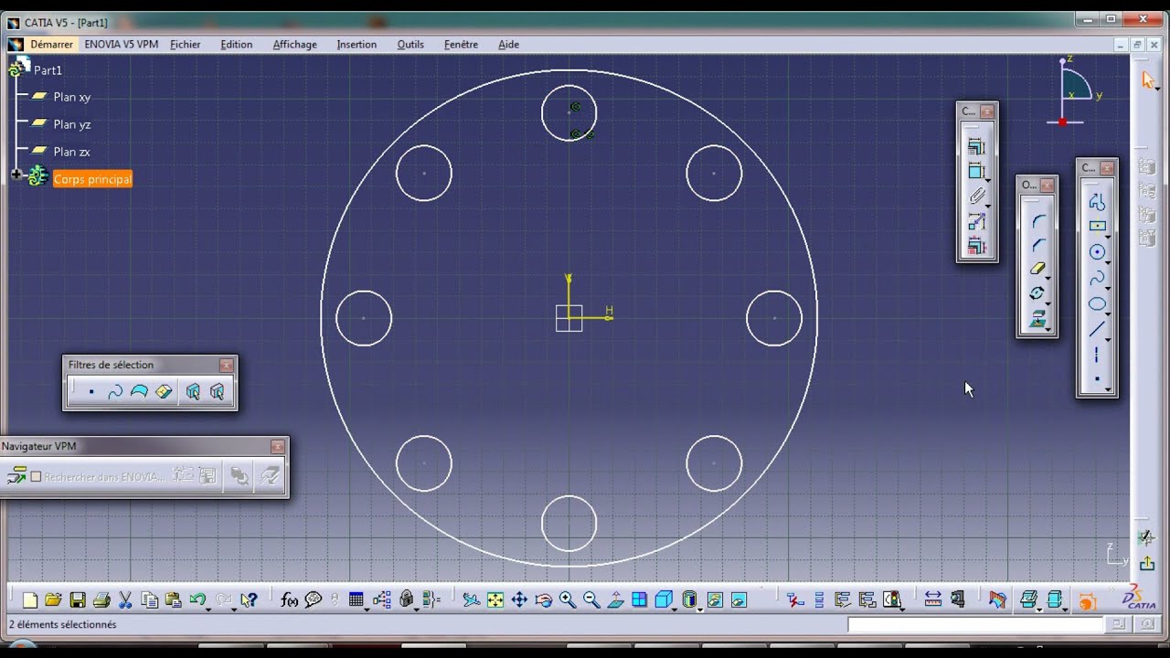
Task: Select the Axis dashed-line tool
Action: (1097, 355)
